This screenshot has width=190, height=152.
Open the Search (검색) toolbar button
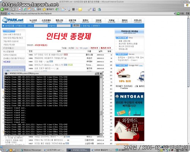[37, 9]
